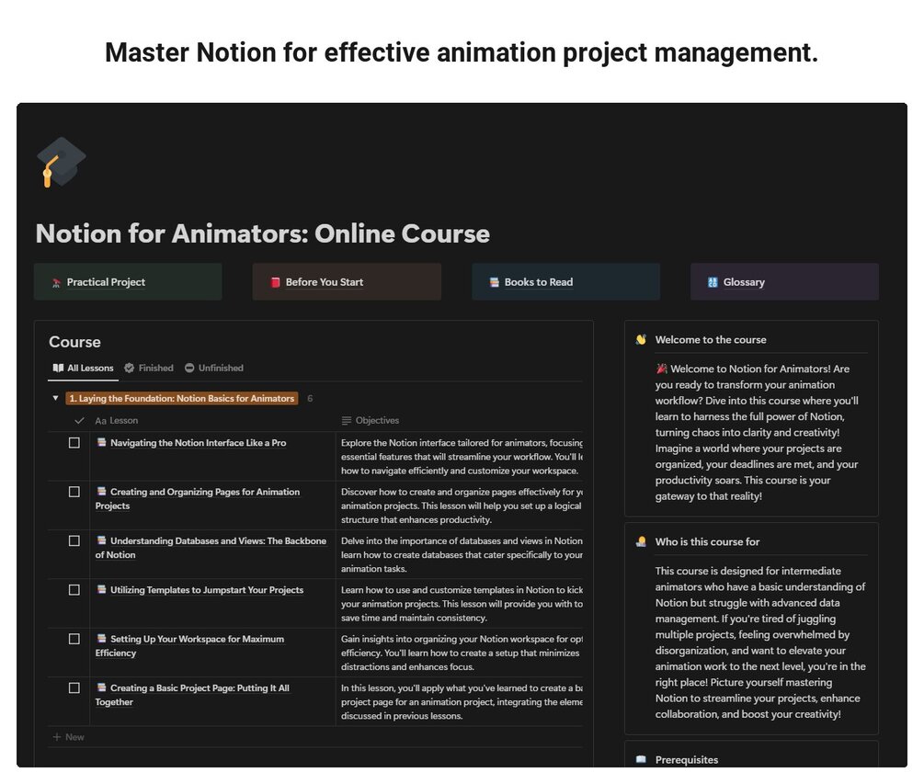The width and height of the screenshot is (924, 784).
Task: Click the waving hand icon by Welcome
Action: click(x=641, y=340)
